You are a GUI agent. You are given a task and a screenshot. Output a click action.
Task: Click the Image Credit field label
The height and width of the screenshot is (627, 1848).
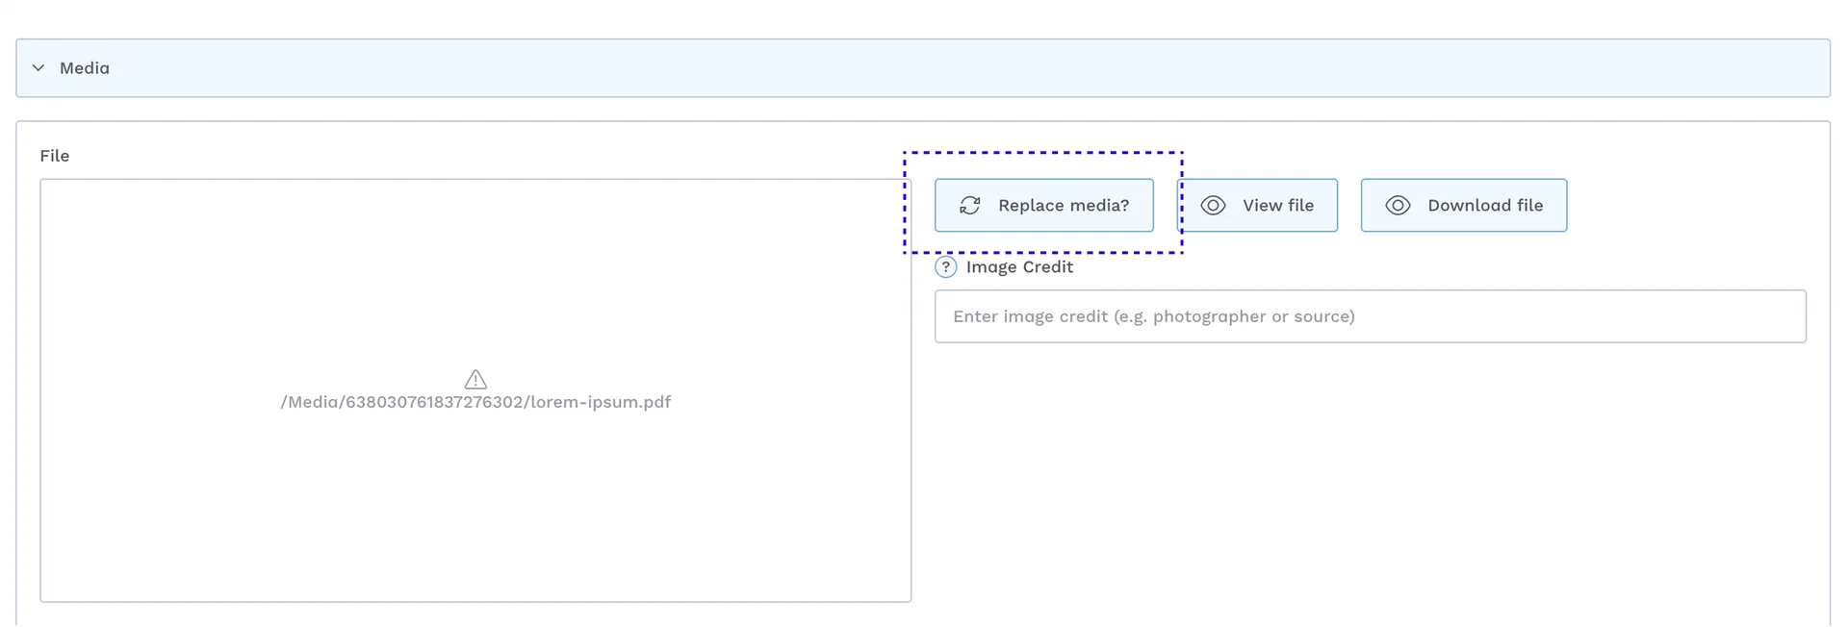coord(1019,267)
